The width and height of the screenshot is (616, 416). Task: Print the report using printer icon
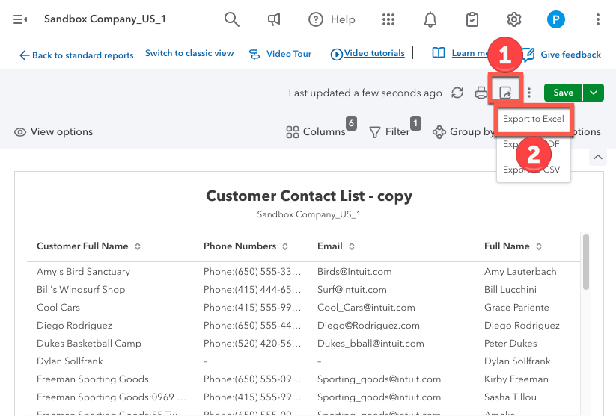coord(481,93)
